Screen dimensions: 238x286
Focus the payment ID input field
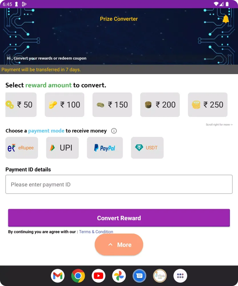click(x=119, y=184)
